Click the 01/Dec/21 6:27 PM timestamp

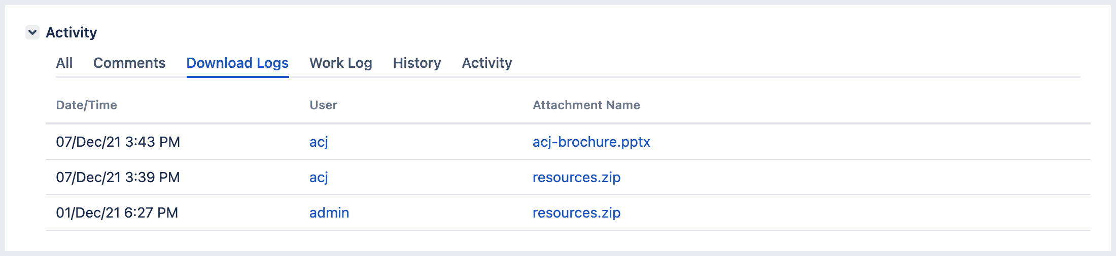click(x=117, y=212)
